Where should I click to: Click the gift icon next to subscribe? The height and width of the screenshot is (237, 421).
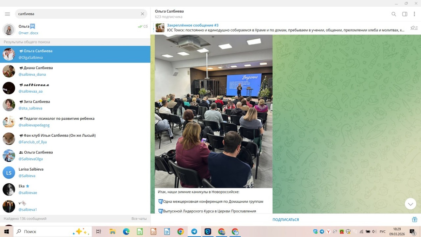tap(414, 220)
